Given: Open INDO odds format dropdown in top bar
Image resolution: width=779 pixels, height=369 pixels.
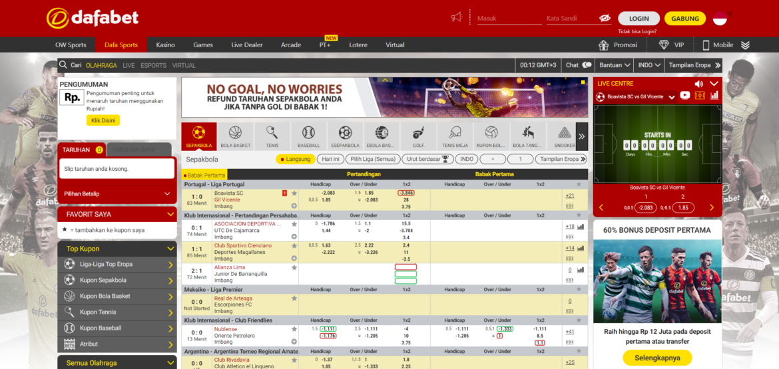Looking at the screenshot, I should (x=650, y=65).
